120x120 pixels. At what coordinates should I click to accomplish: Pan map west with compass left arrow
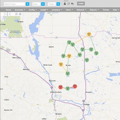(x=5, y=14)
